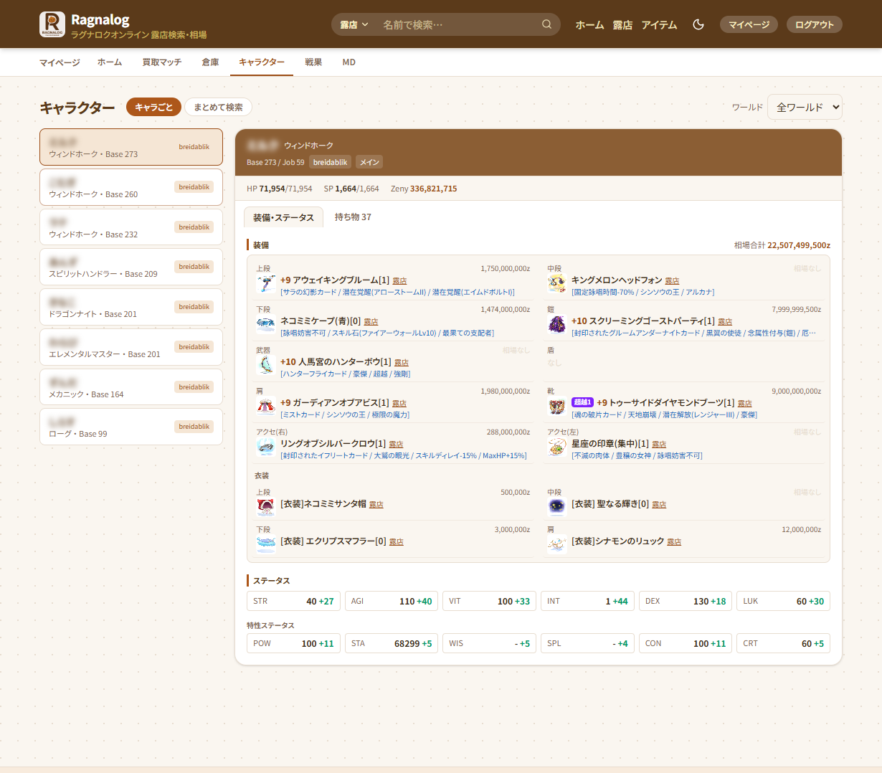Click the 超越1 badge on boots

582,402
